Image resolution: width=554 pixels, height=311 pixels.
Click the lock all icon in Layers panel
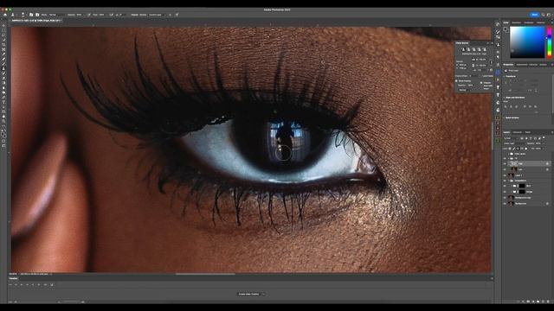tap(526, 149)
